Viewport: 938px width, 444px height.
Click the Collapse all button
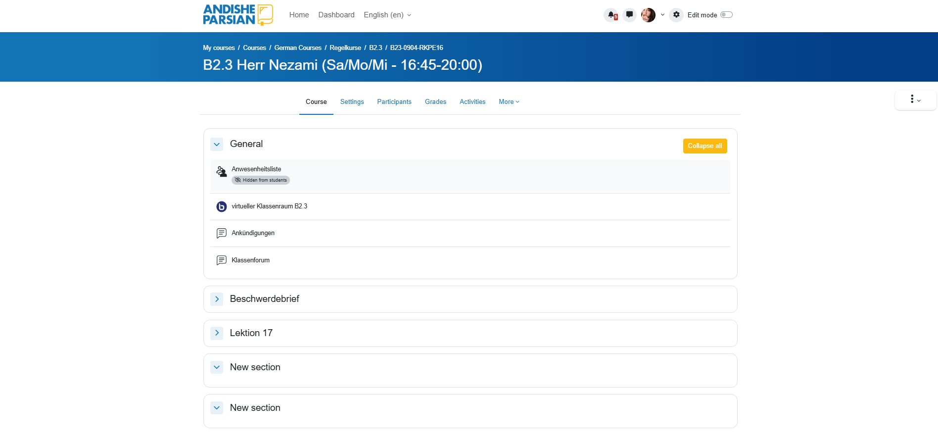[704, 146]
